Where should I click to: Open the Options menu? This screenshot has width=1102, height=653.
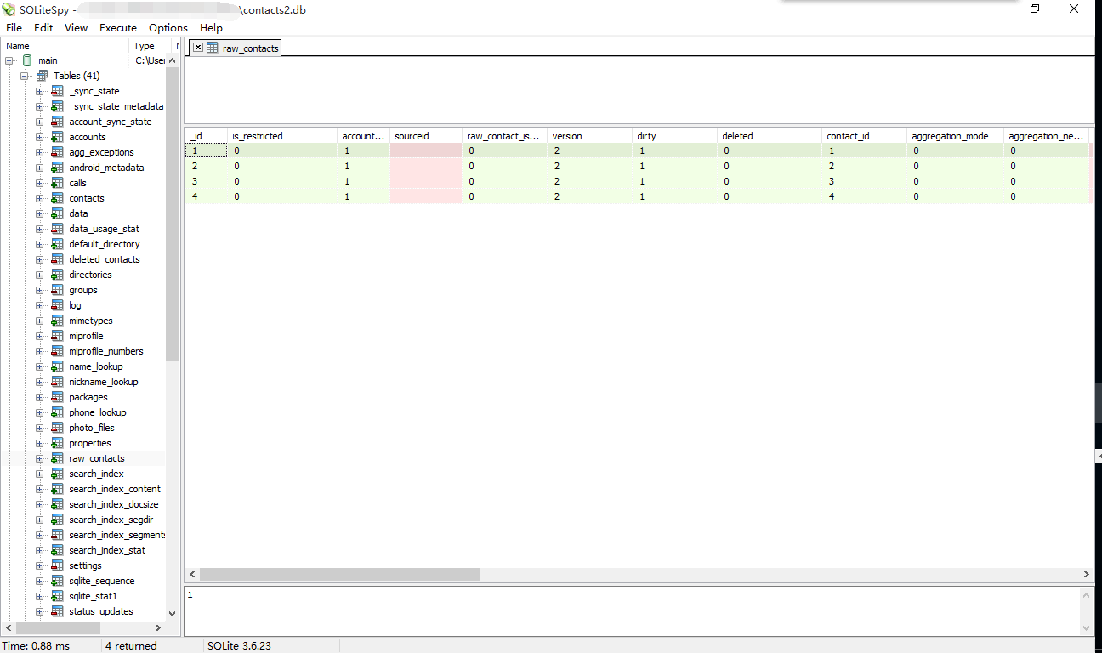click(168, 28)
